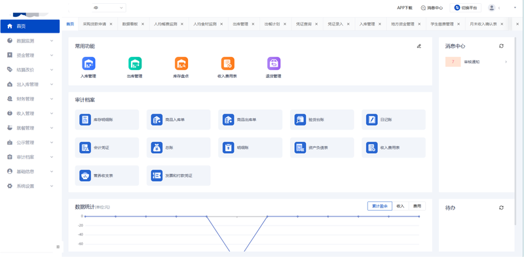Image resolution: width=524 pixels, height=257 pixels.
Task: Open the 库存明细账 audit card
Action: [x=107, y=120]
